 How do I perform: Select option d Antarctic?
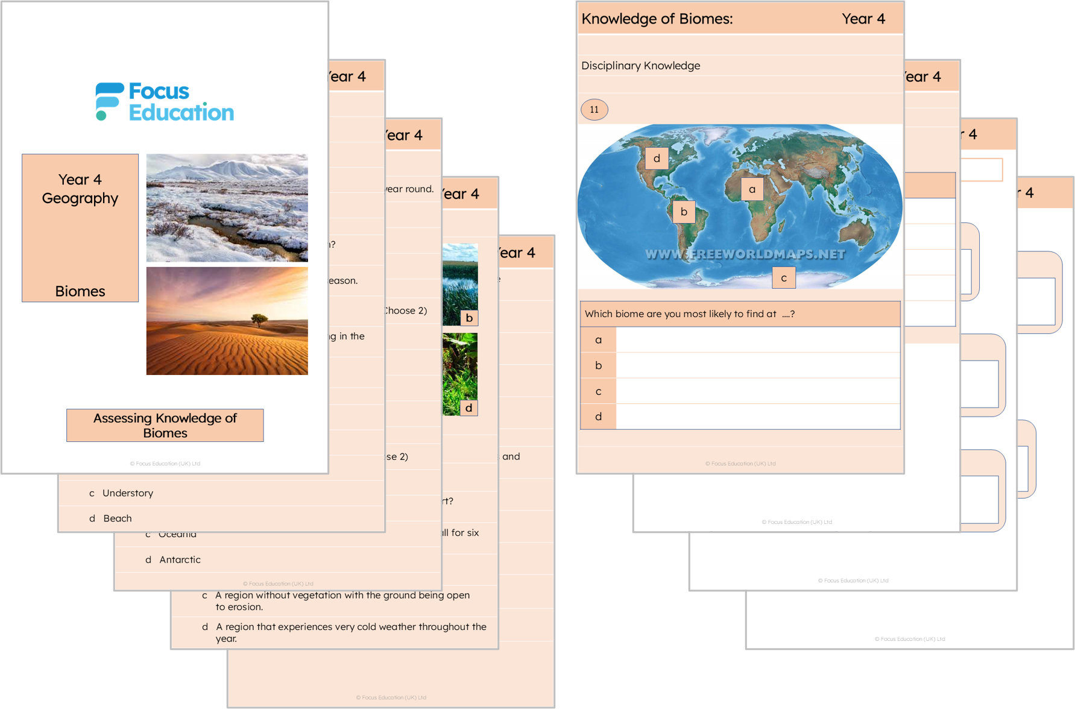173,559
